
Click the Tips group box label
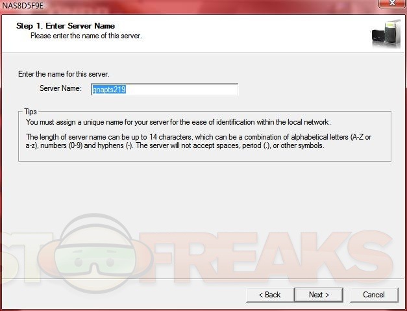coord(31,112)
